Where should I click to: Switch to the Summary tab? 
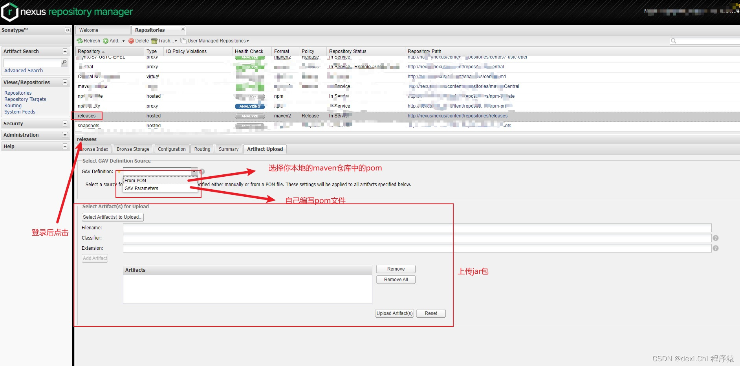pos(229,149)
